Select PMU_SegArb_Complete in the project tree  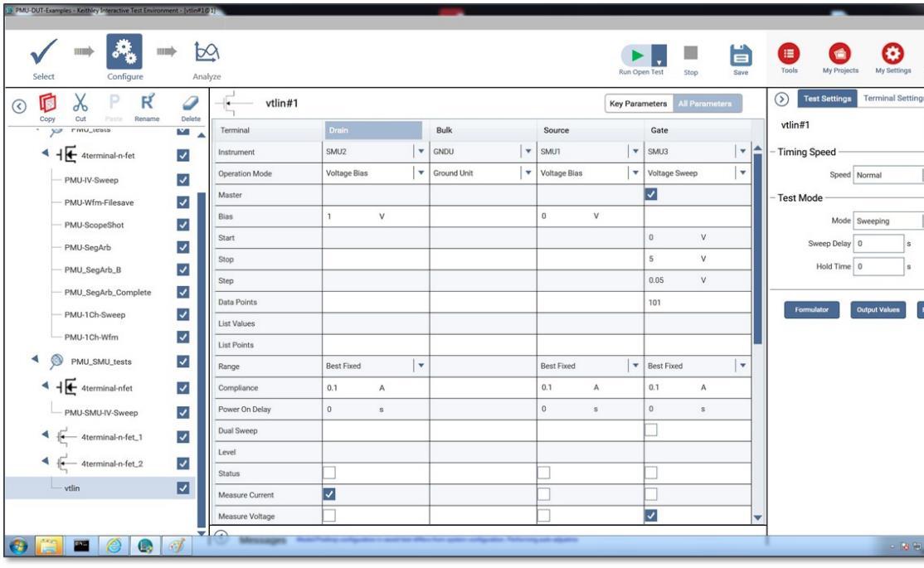click(108, 292)
